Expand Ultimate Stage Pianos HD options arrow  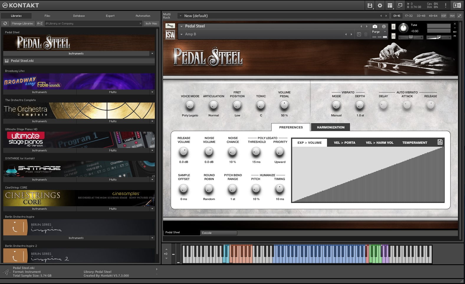click(152, 151)
